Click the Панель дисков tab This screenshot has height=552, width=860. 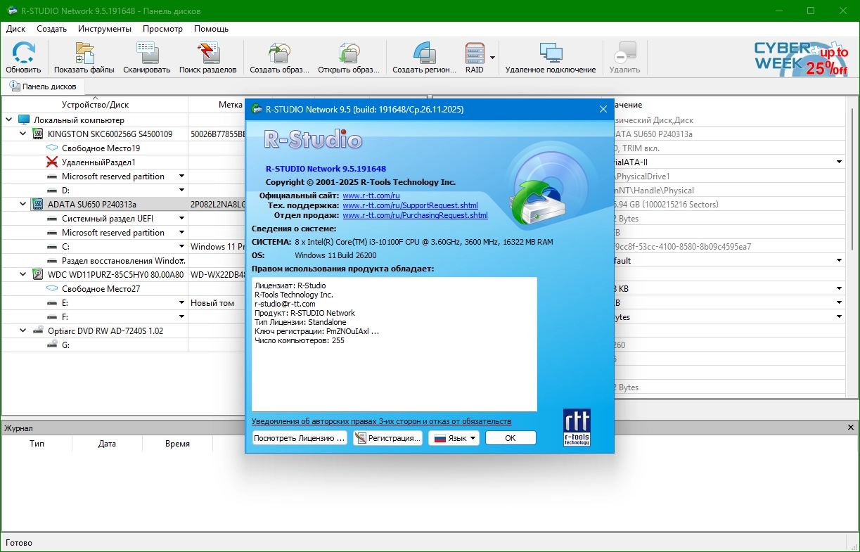click(43, 86)
